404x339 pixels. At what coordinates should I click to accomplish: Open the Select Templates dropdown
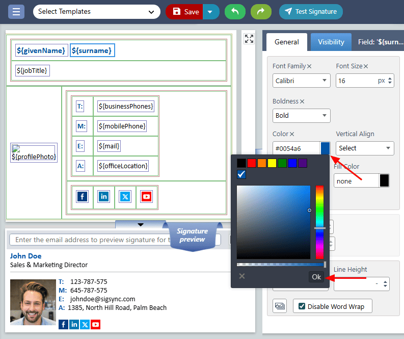coord(96,11)
